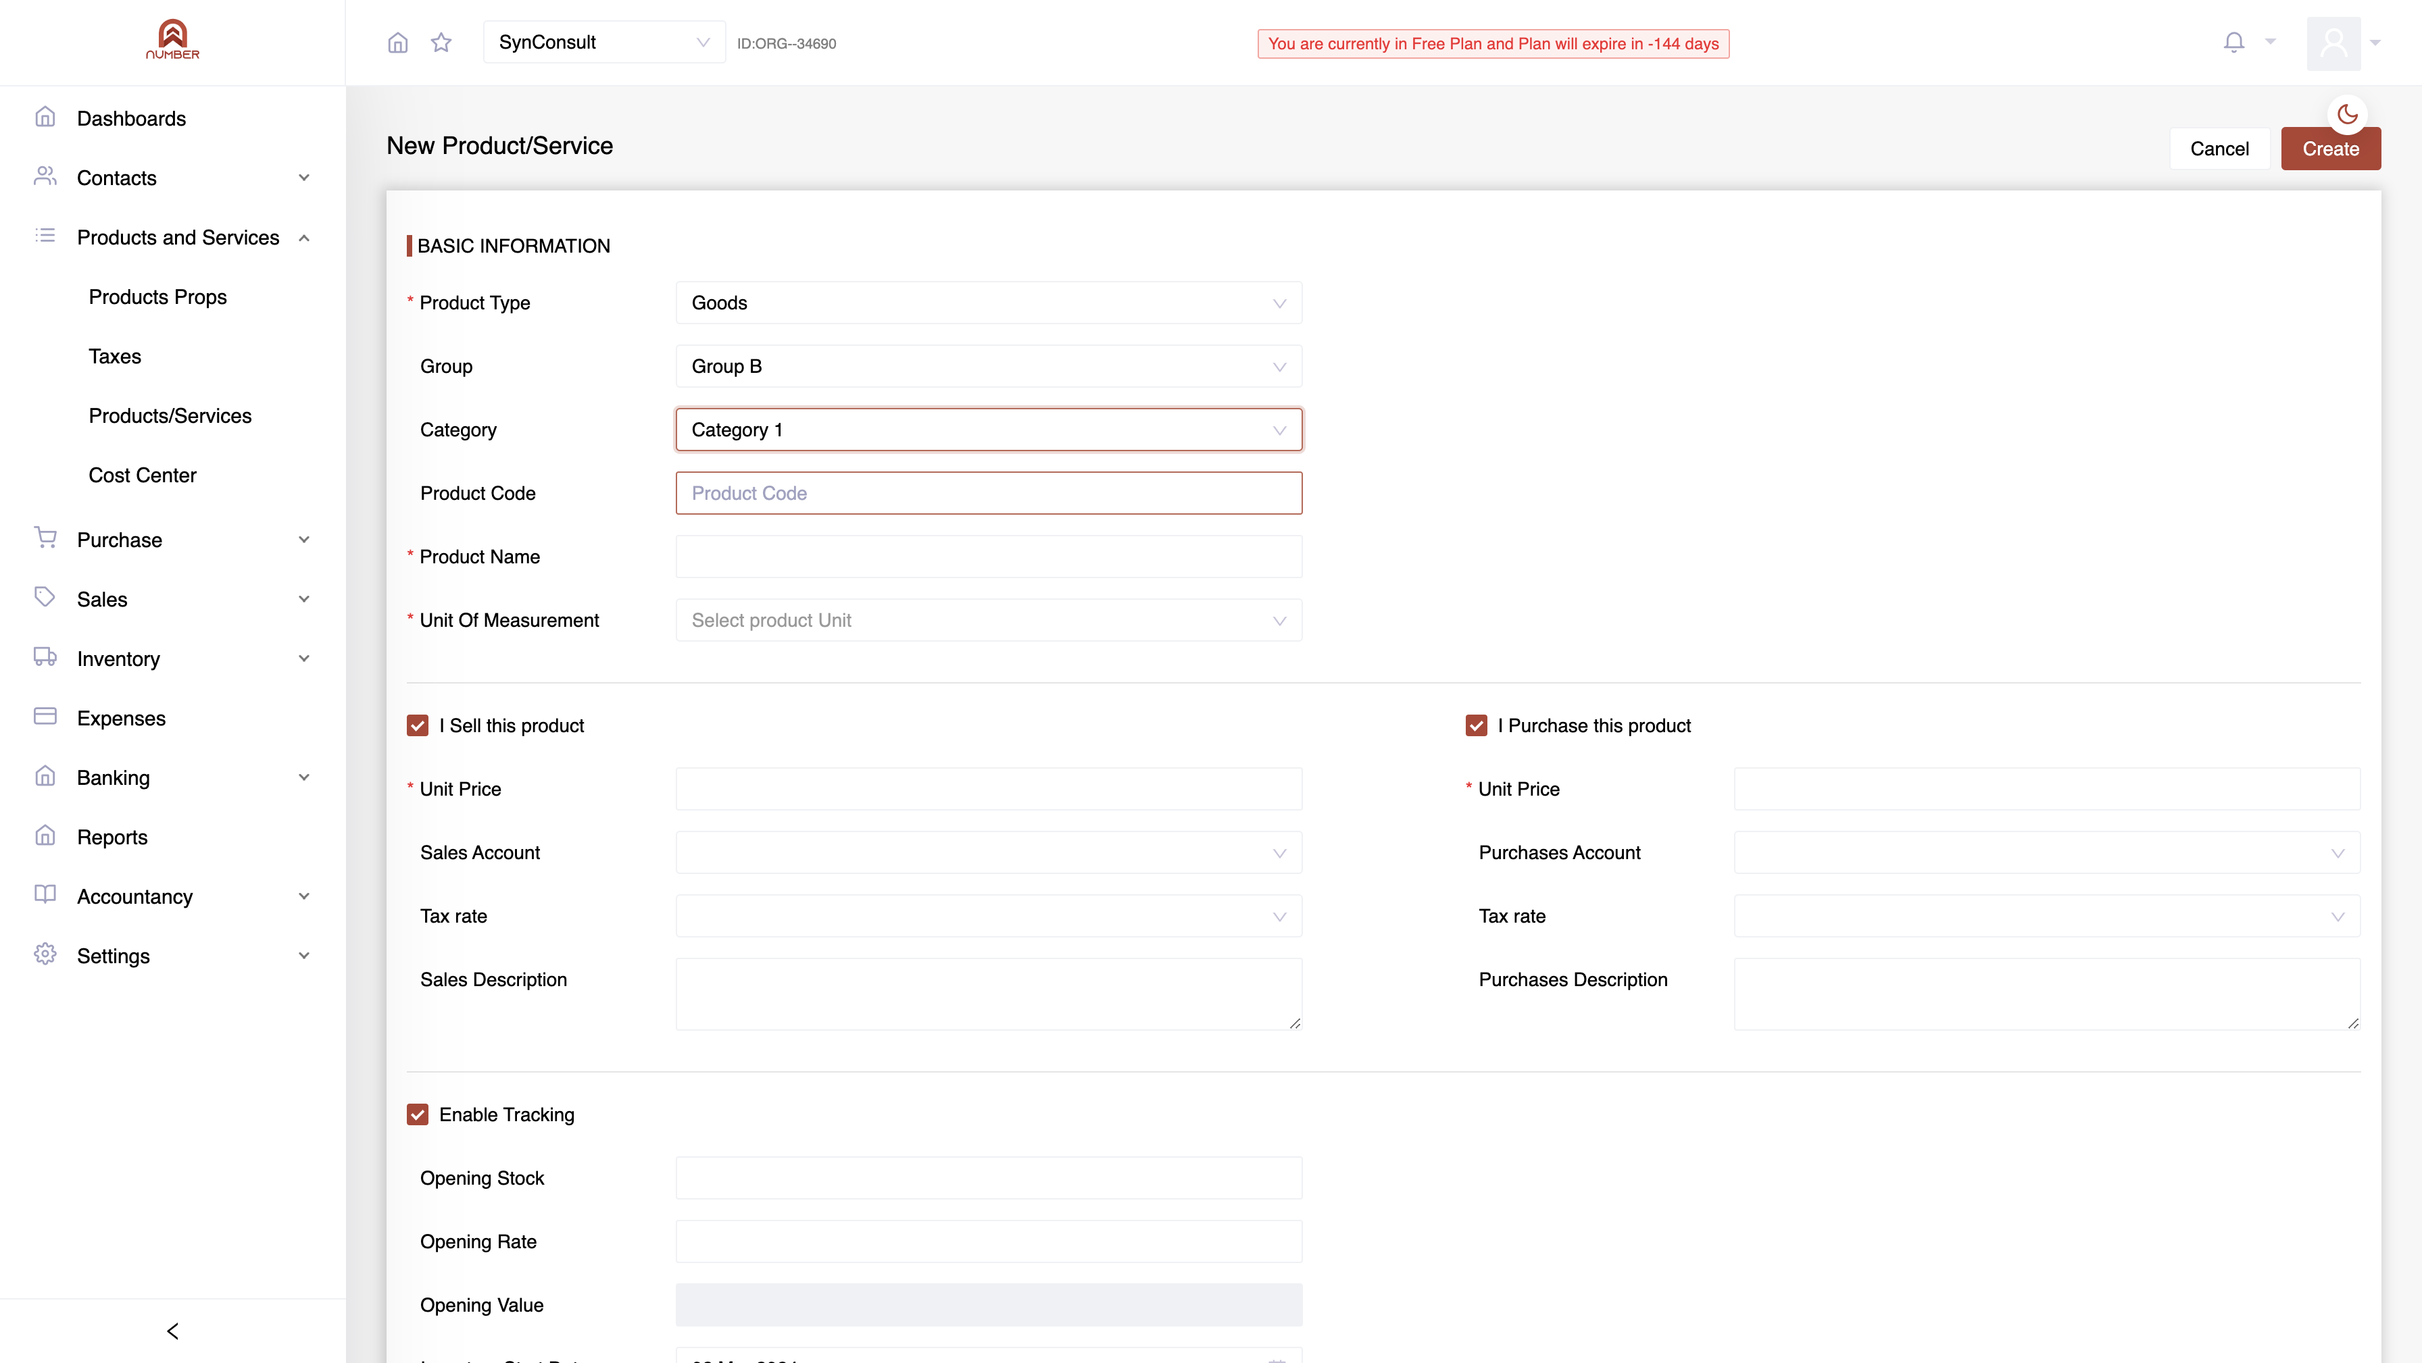This screenshot has width=2422, height=1363.
Task: Open the Unit Of Measurement dropdown
Action: coord(989,621)
